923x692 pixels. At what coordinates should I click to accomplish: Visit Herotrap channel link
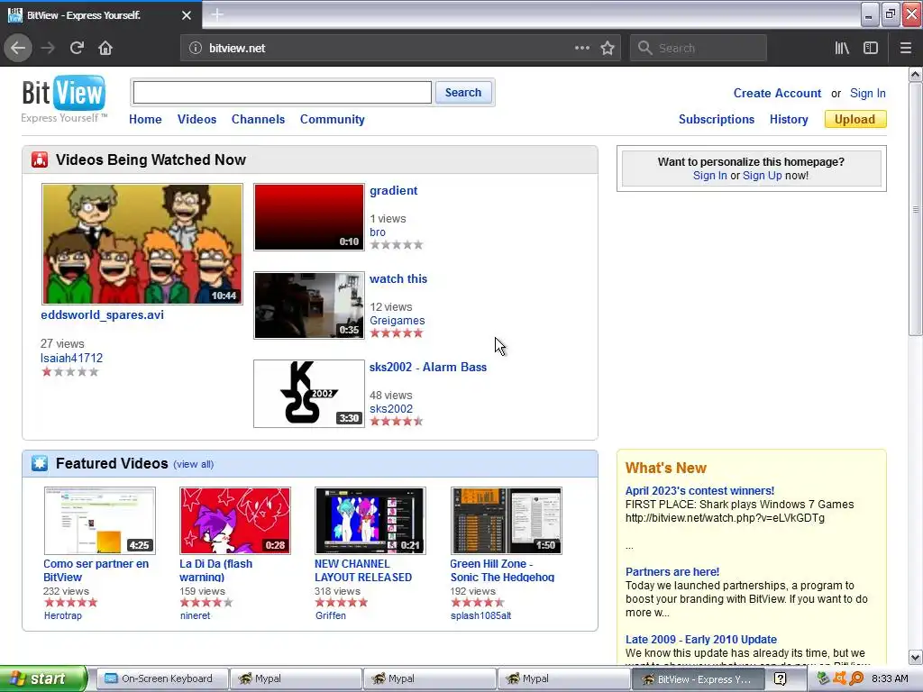click(x=63, y=615)
